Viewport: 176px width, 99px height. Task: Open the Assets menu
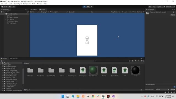[10, 4]
